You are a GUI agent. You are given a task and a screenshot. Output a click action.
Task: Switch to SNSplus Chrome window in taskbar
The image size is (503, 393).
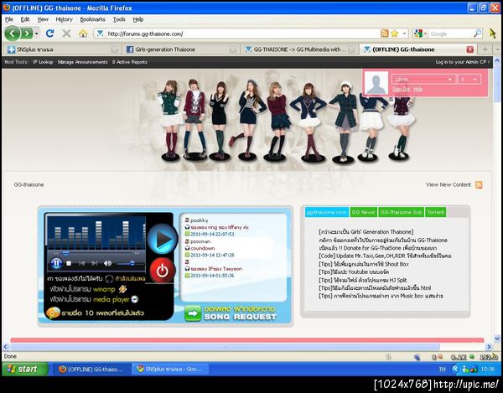tap(170, 369)
